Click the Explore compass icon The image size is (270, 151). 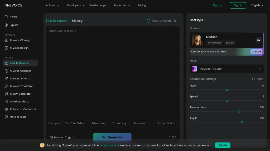point(6,25)
